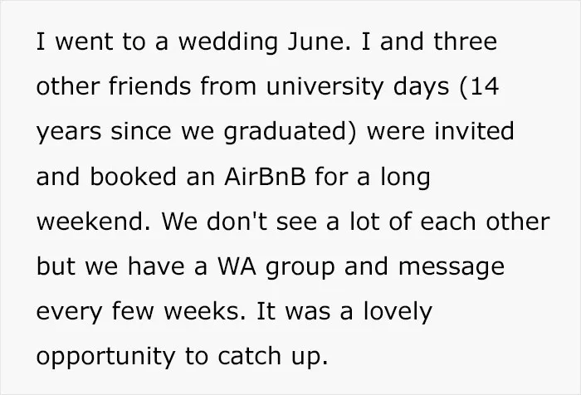The height and width of the screenshot is (395, 581).
Task: Click the number "14" in parentheses
Action: [x=483, y=86]
